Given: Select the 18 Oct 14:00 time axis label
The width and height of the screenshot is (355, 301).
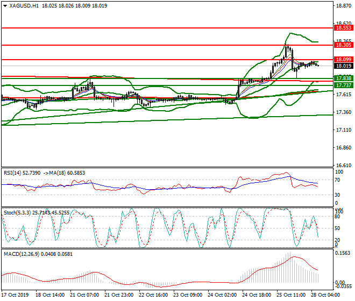Looking at the screenshot, I should tap(50, 295).
